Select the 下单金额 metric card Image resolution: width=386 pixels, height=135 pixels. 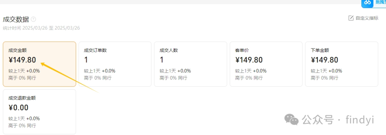(342, 64)
